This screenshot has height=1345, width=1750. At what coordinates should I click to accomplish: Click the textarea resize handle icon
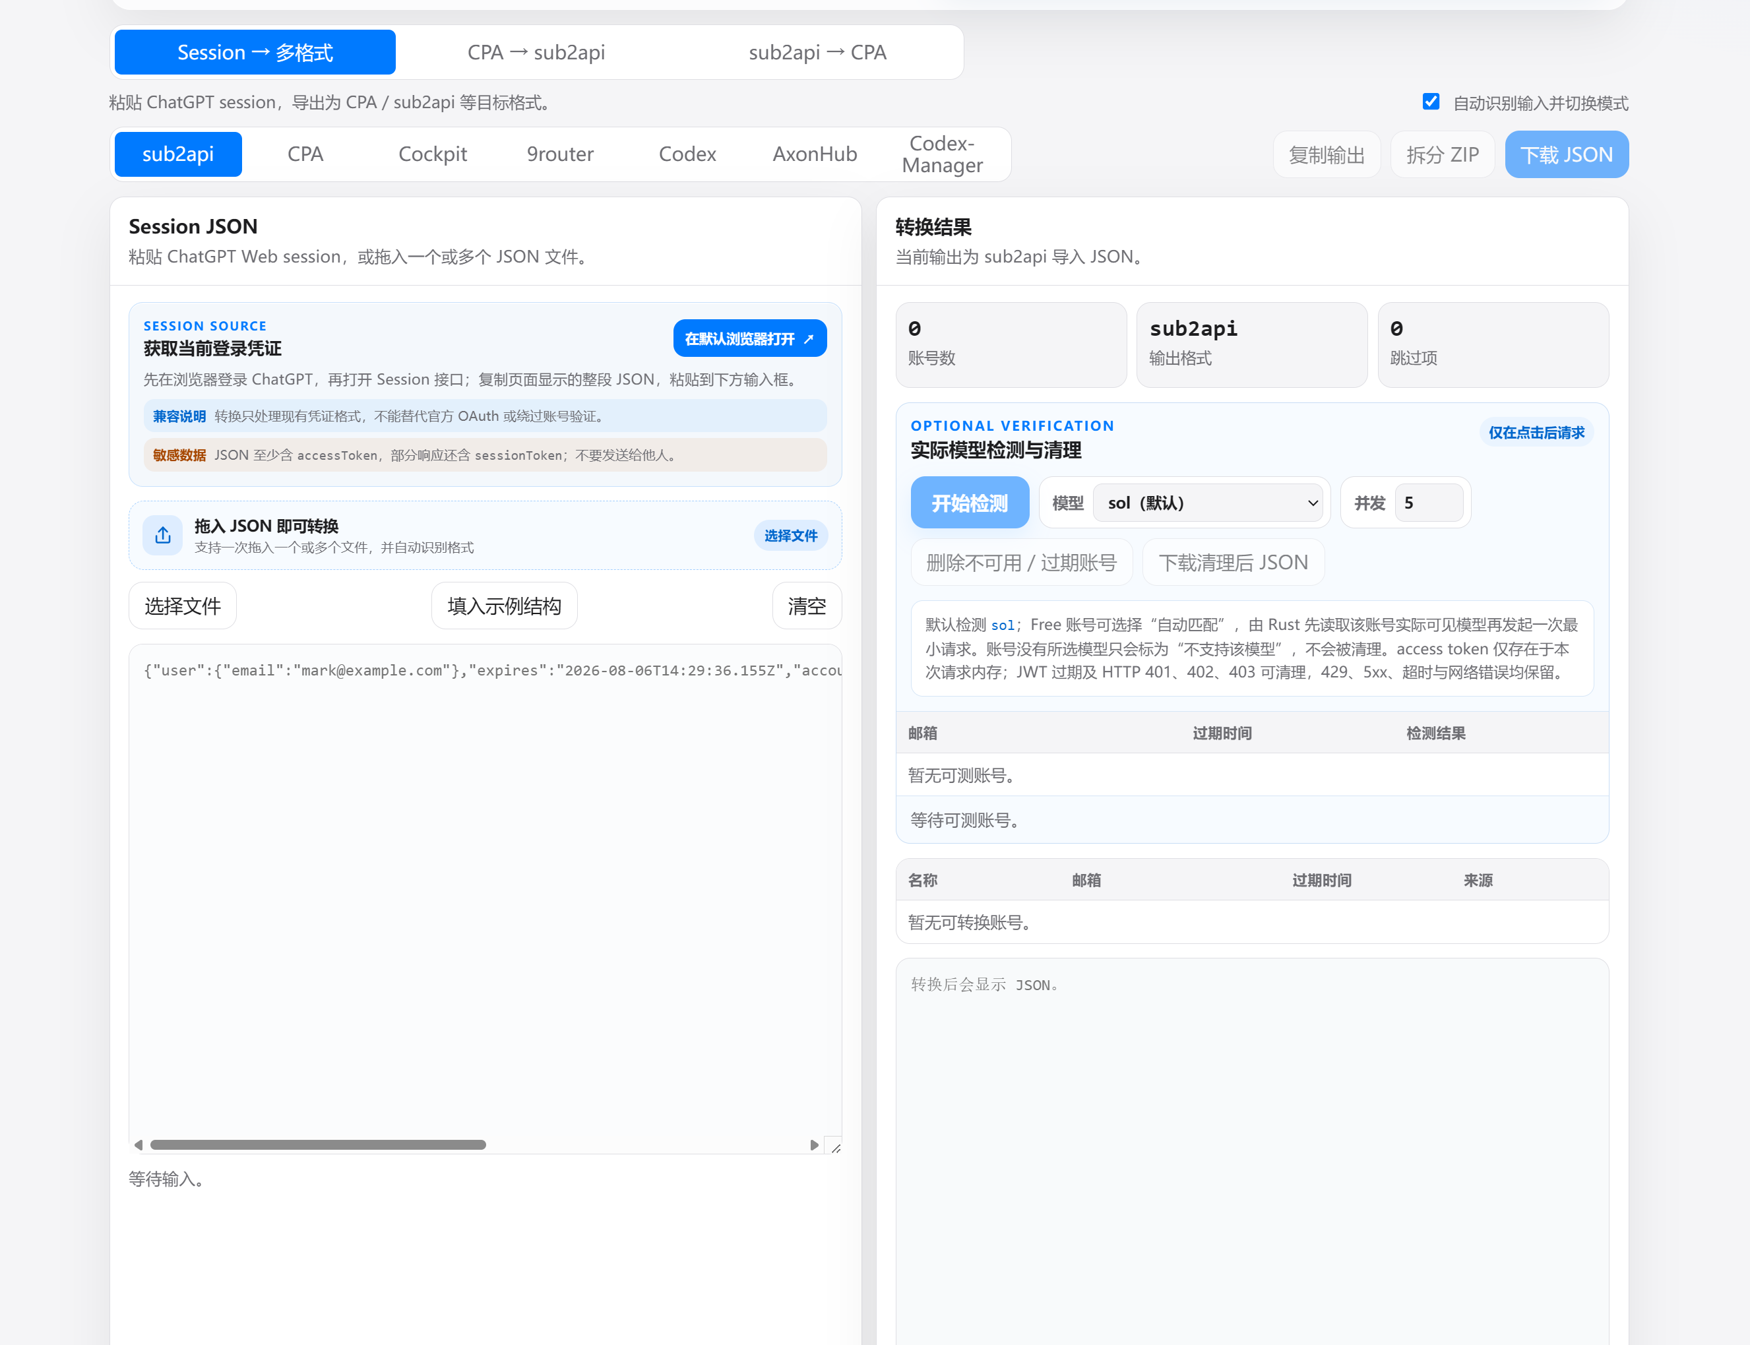point(835,1146)
